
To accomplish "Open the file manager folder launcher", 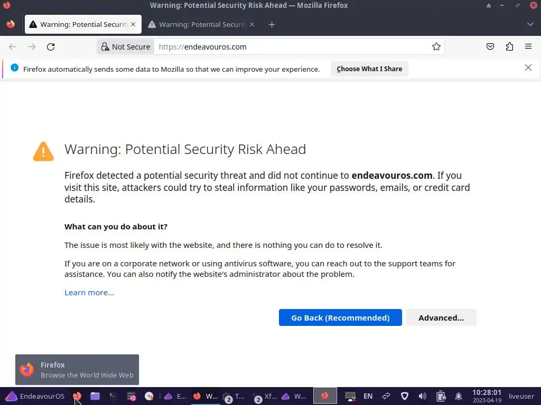I will pyautogui.click(x=95, y=396).
